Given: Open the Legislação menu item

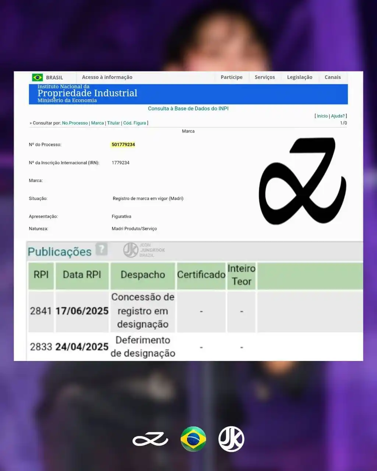Looking at the screenshot, I should [300, 77].
